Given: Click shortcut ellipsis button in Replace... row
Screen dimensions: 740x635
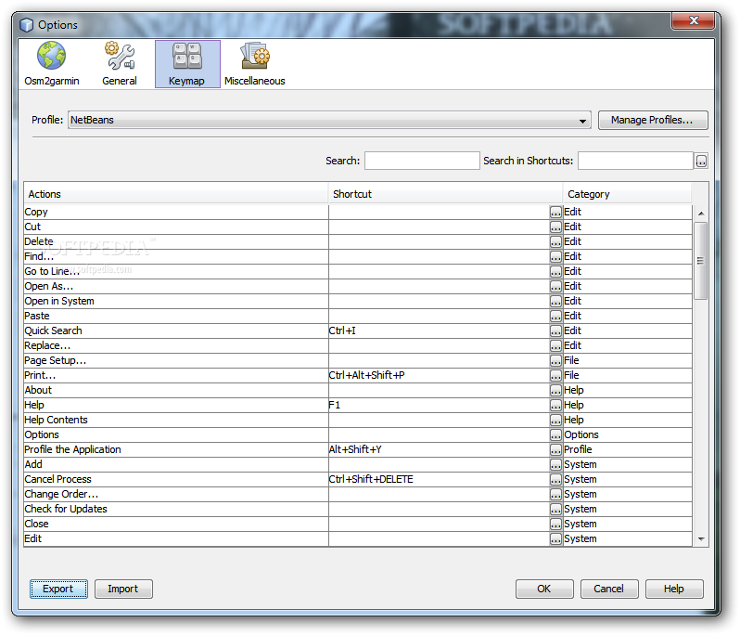Looking at the screenshot, I should (556, 346).
